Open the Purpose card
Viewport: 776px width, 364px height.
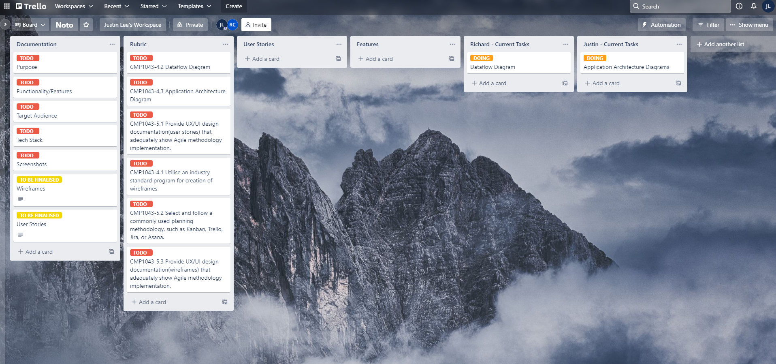point(65,63)
